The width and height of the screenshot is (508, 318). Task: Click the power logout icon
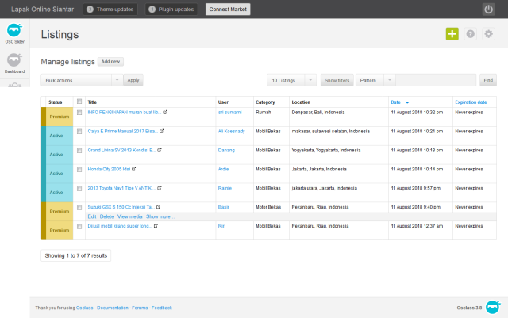488,10
